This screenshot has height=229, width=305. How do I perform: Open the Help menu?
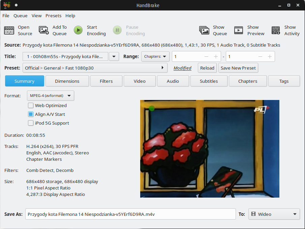tap(70, 16)
